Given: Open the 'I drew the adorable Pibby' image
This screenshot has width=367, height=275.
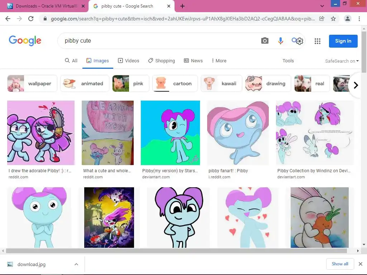Looking at the screenshot, I should click(41, 133).
